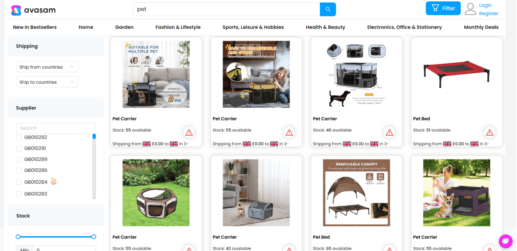
Task: Open the carrier dimensions diagram image
Action: 356,74
